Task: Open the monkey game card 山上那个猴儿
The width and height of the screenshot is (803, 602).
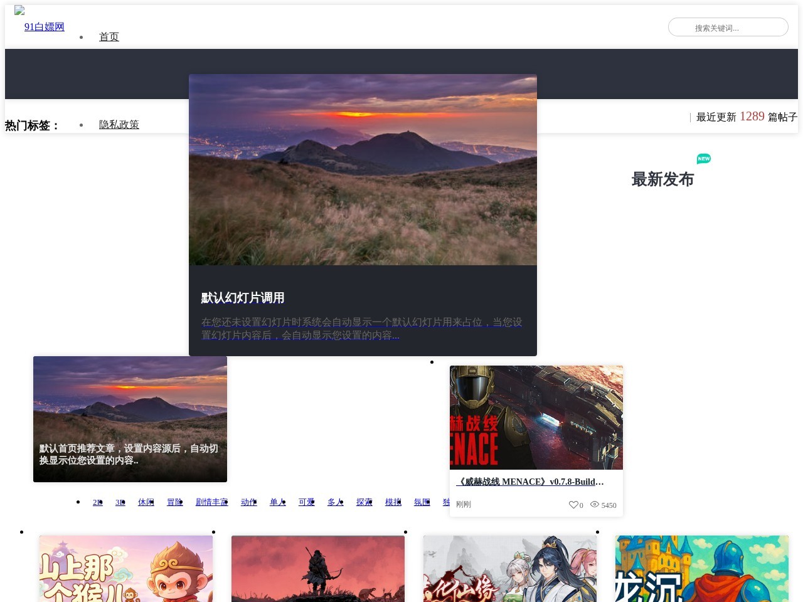Action: (126, 569)
